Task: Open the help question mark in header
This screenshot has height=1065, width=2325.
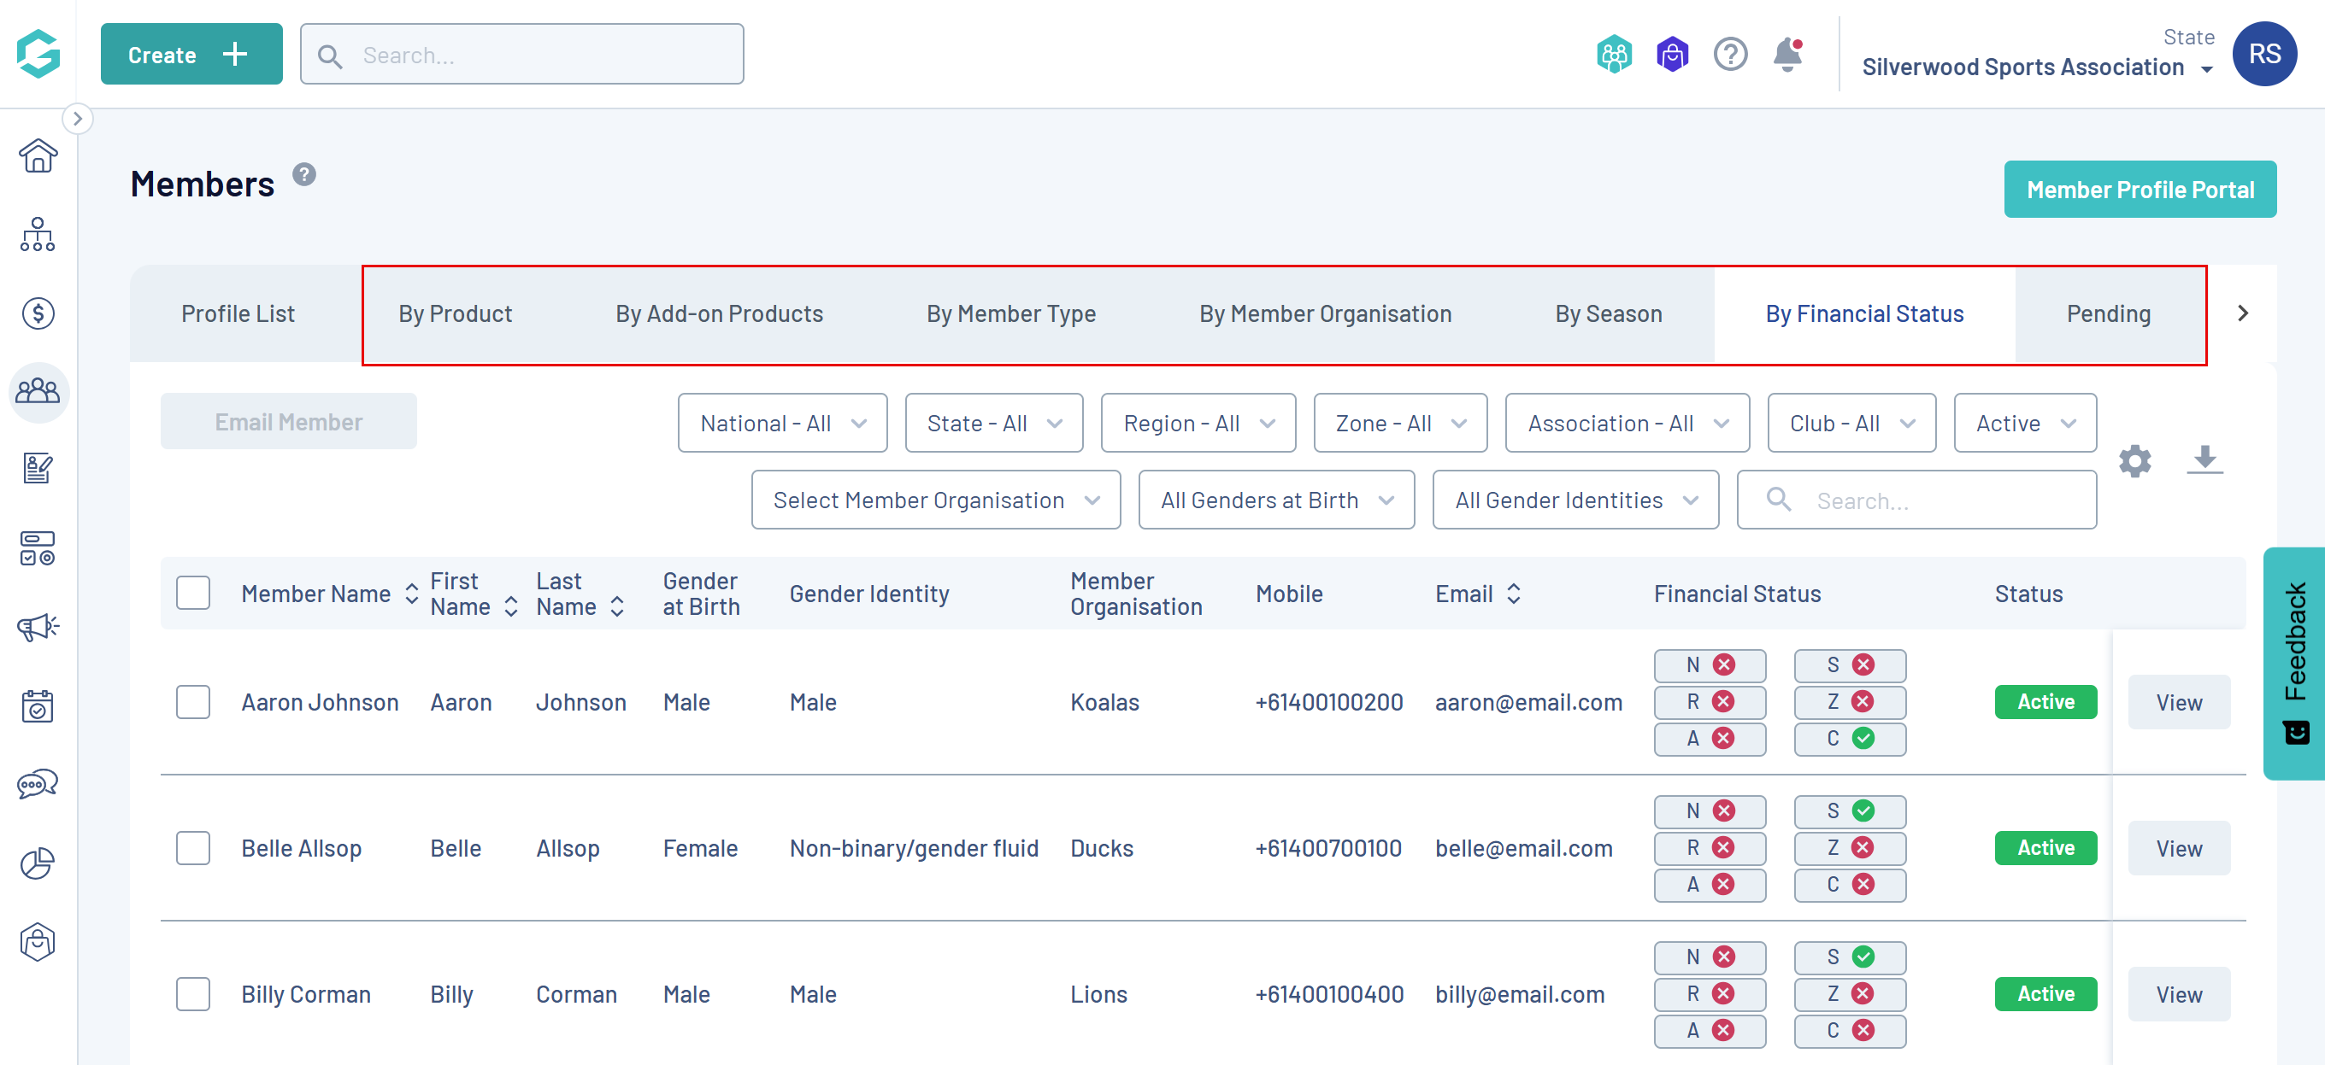Action: tap(1729, 55)
